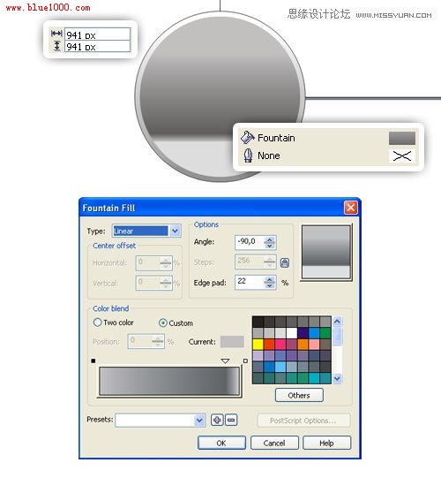Pick the white swatch in the palette
The height and width of the screenshot is (478, 441).
(x=292, y=333)
